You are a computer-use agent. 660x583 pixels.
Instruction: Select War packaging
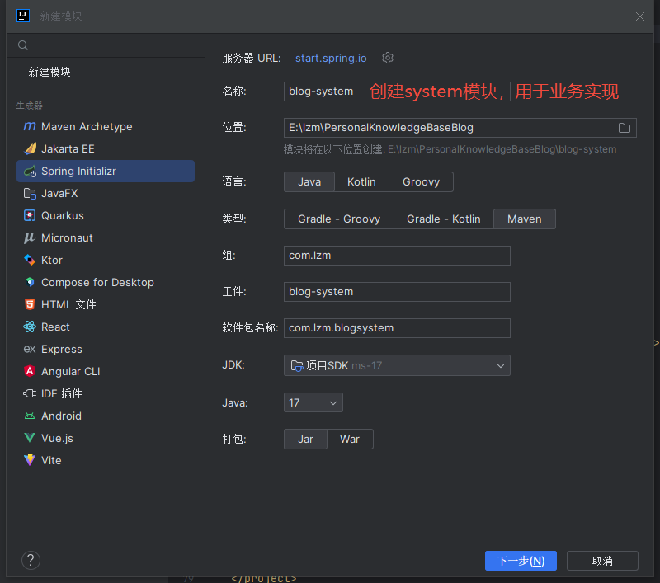click(x=349, y=440)
